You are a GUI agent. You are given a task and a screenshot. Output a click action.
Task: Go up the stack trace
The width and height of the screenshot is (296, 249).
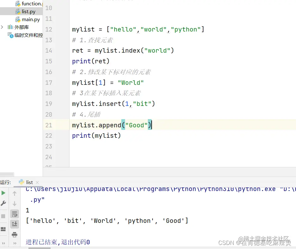[15, 194]
